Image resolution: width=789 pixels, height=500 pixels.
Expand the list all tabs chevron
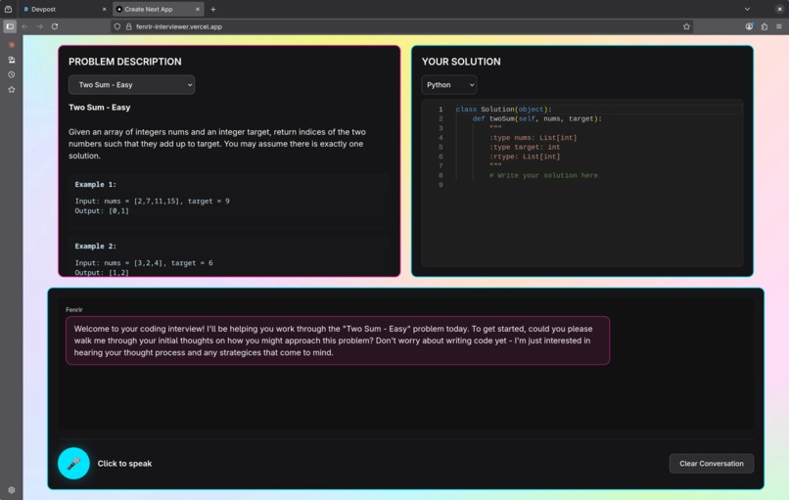coord(747,9)
